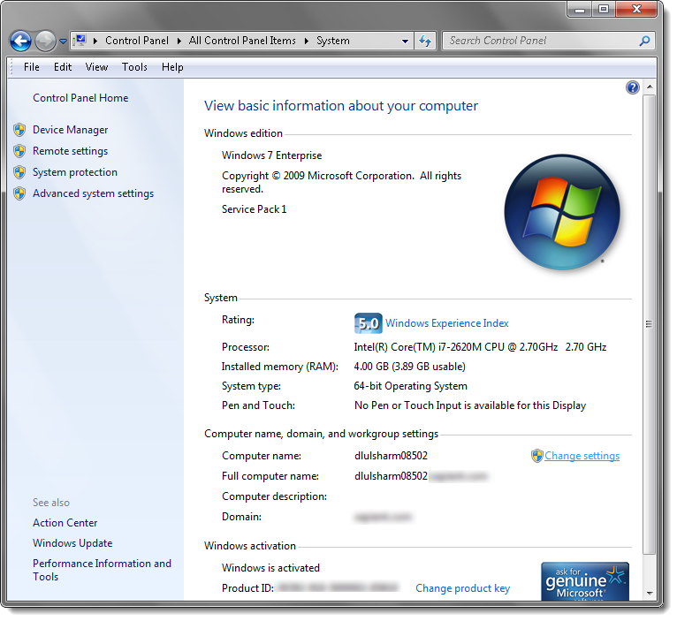
Task: Click the blue Help question mark icon
Action: point(633,88)
